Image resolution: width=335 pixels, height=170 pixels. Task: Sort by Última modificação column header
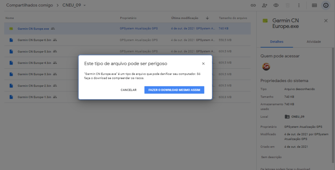[185, 18]
